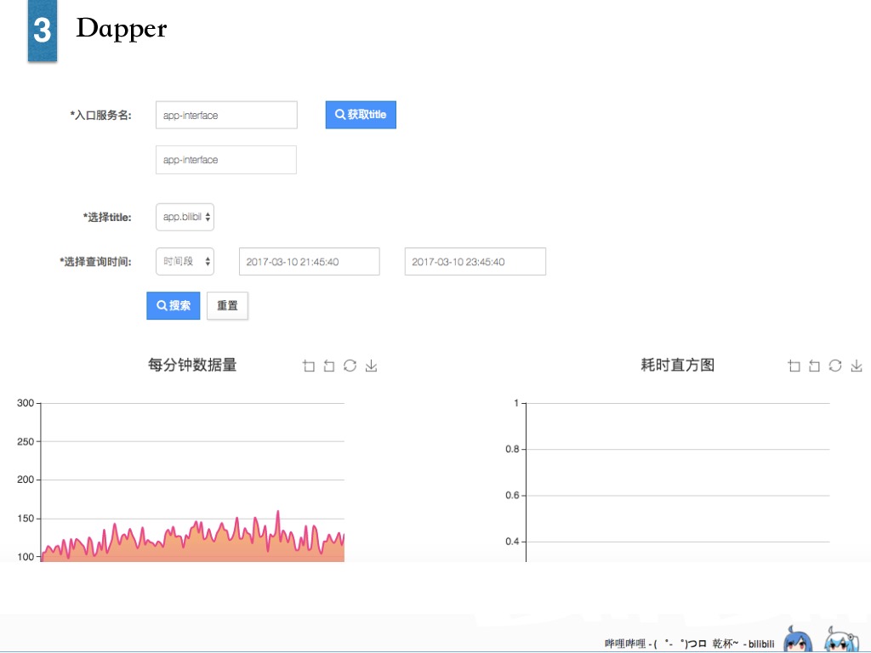
Task: Click the area zoom icon on 每分钟数据量 chart
Action: (x=309, y=366)
